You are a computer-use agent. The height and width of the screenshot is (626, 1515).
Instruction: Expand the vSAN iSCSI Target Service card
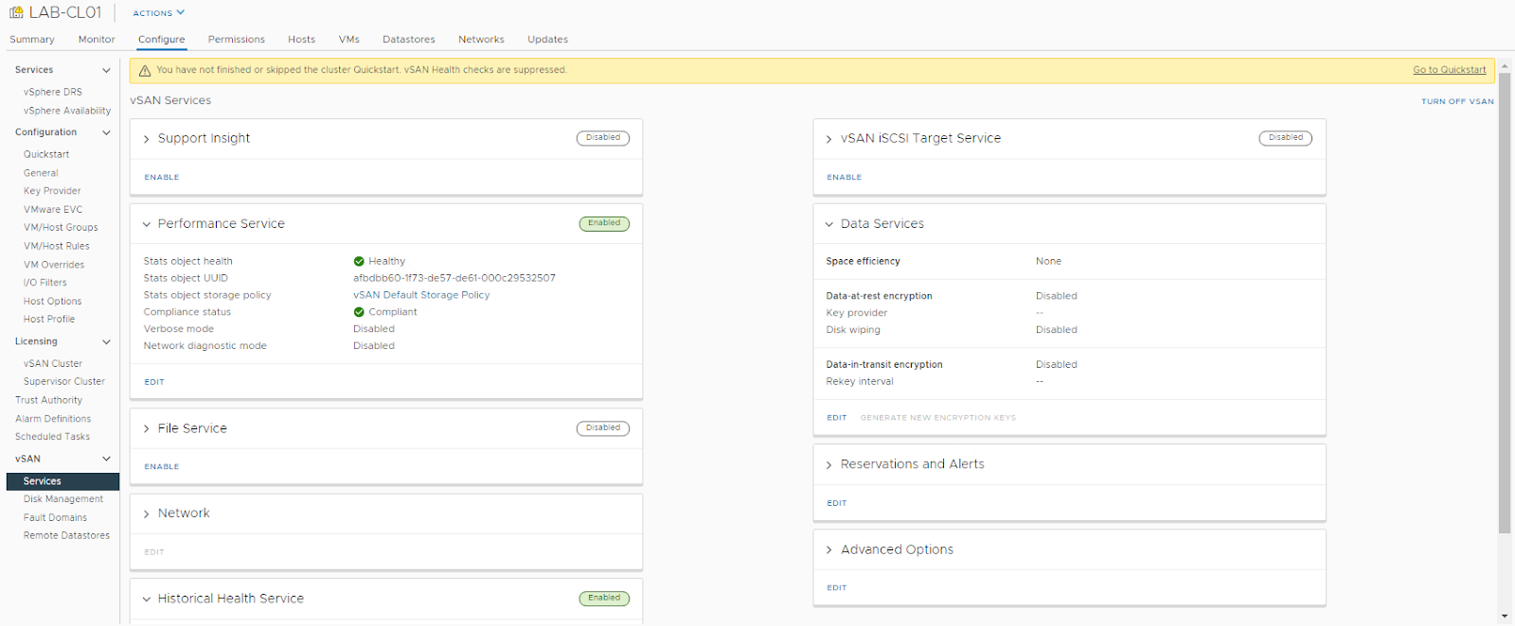(829, 139)
